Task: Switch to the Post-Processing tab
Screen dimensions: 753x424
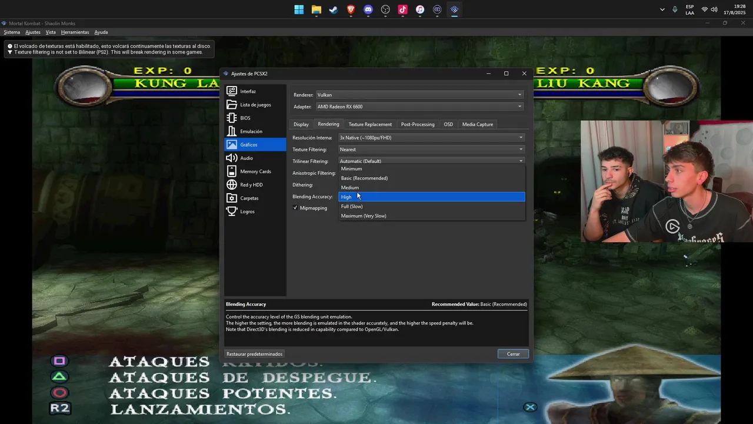Action: point(418,124)
